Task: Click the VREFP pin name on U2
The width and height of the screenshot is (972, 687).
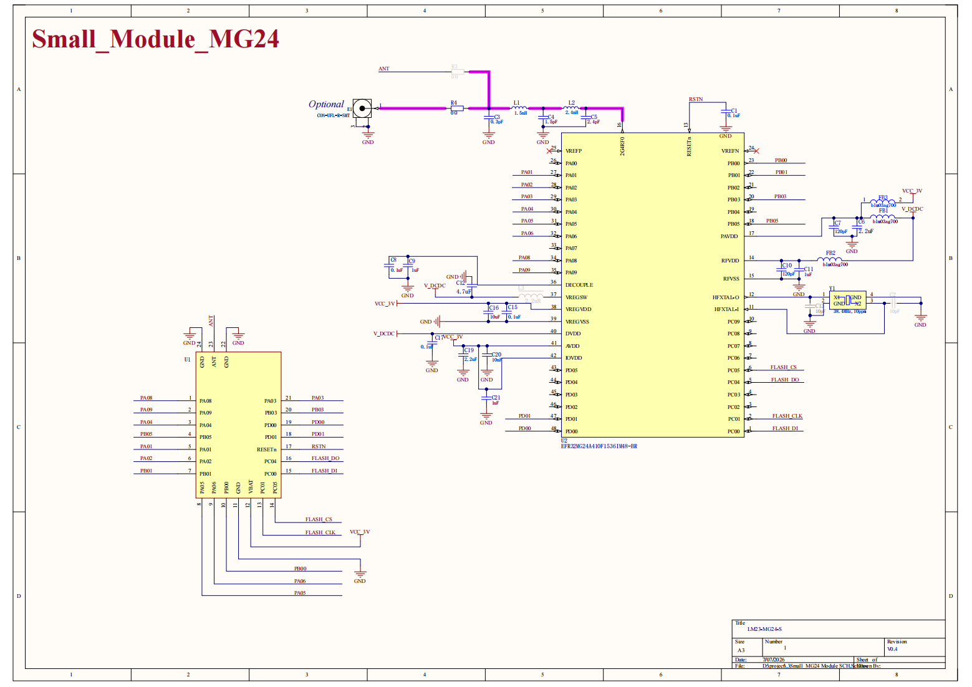Action: 574,151
